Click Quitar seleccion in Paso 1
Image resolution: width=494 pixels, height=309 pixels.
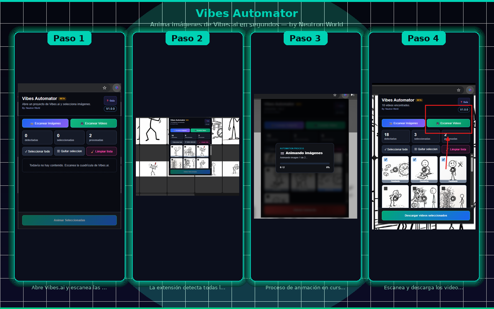pyautogui.click(x=69, y=151)
